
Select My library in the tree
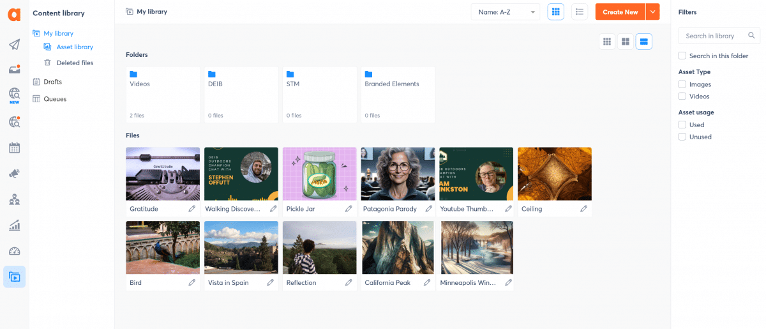[x=58, y=33]
